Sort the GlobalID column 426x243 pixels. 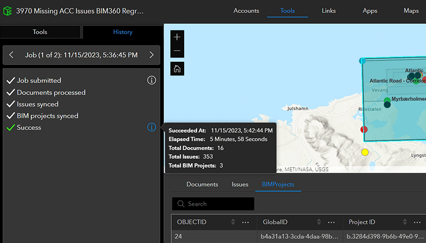(319, 222)
